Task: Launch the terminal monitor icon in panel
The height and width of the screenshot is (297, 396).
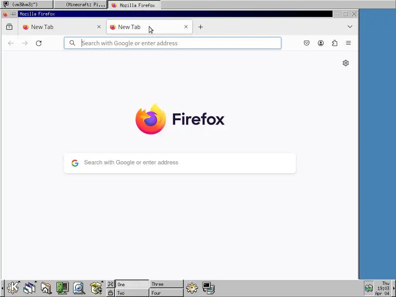Action: (x=62, y=288)
